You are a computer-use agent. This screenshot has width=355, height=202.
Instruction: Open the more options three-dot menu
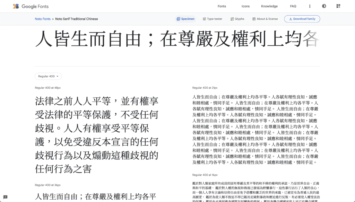pyautogui.click(x=310, y=6)
